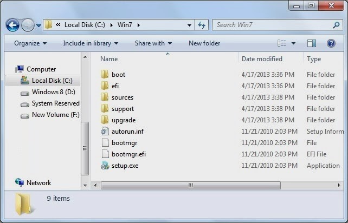This screenshot has width=348, height=223.
Task: Click the autorun.inf gear-page icon
Action: coord(105,131)
